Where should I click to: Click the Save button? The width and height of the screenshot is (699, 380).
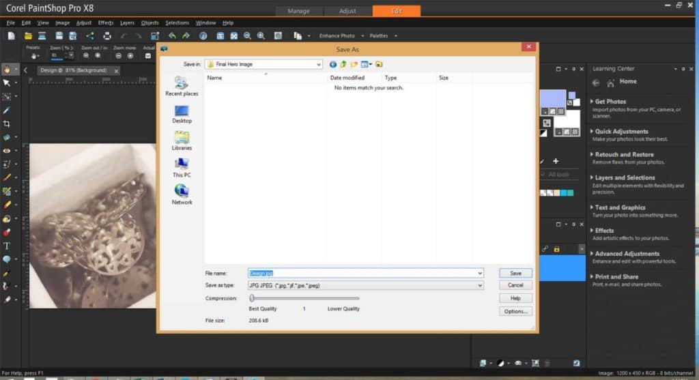[515, 273]
